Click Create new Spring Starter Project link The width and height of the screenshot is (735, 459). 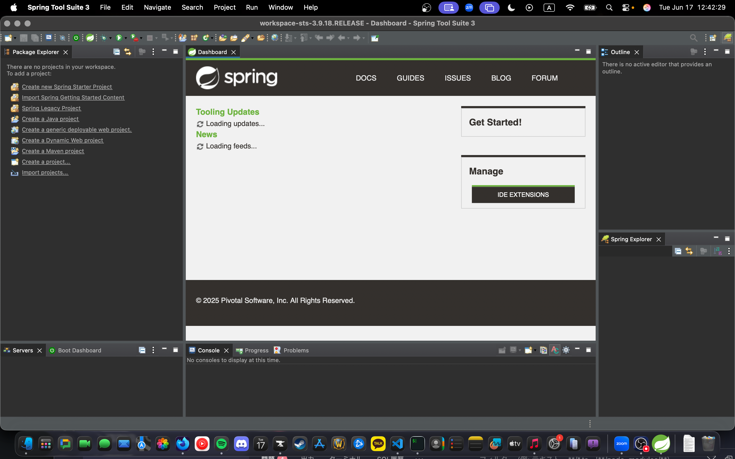click(x=67, y=87)
